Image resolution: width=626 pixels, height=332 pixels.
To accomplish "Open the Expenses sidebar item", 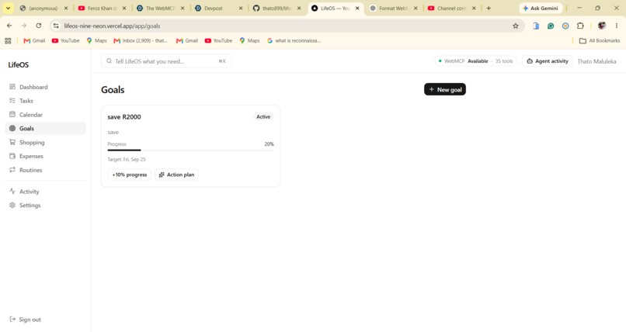I will pyautogui.click(x=45, y=156).
